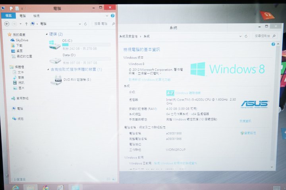
Task: Collapse the removable storage devices (1) group
Action: 48,69
